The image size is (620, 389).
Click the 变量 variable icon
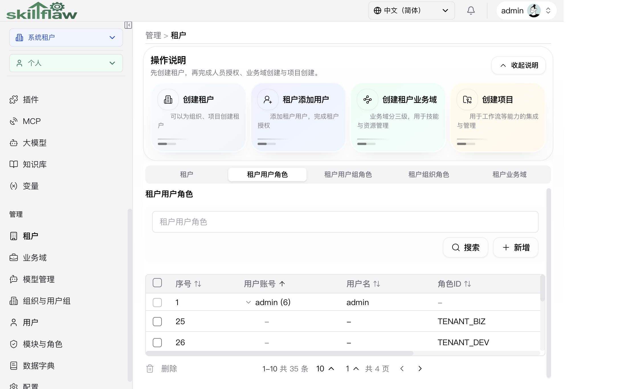click(14, 186)
